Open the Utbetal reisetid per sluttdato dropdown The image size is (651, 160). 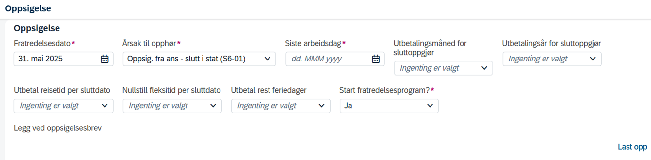[63, 106]
